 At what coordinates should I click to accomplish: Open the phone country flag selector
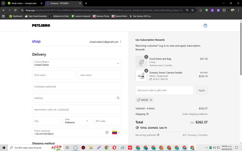(116, 133)
